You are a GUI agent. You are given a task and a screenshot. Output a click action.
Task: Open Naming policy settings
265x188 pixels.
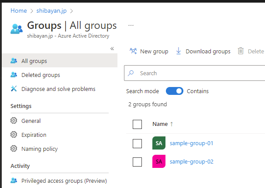(40, 149)
